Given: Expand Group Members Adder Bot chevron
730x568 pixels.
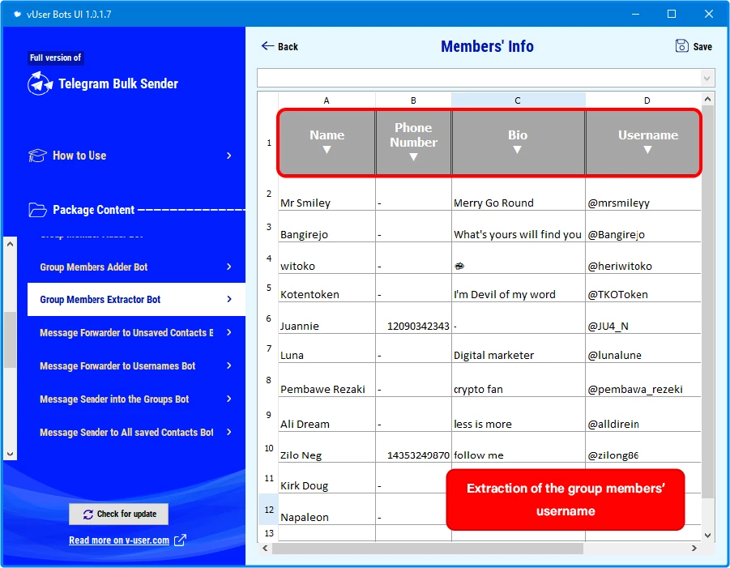Looking at the screenshot, I should (x=229, y=267).
